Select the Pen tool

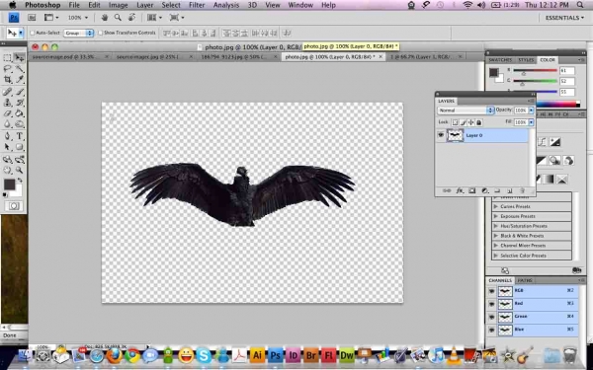(7, 136)
